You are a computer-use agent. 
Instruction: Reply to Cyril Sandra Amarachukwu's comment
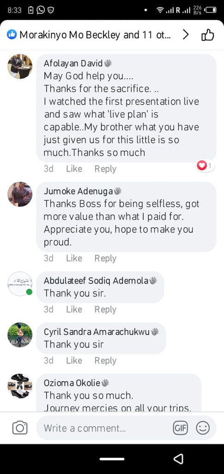105,361
